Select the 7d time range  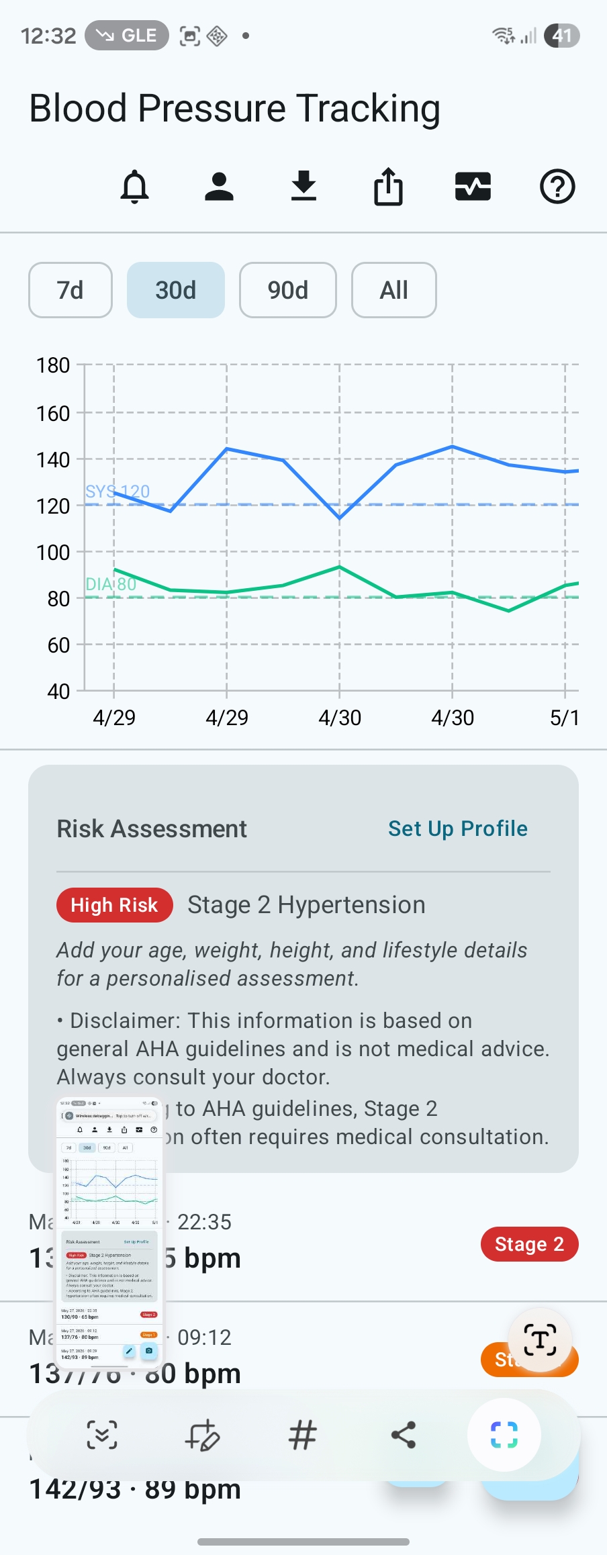(71, 290)
